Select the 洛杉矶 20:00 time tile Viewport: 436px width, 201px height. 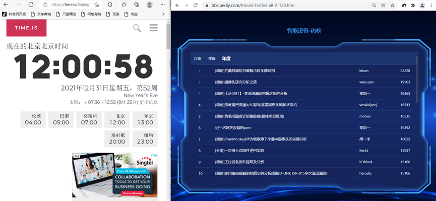pos(117,139)
